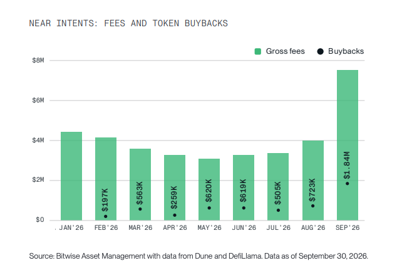Image resolution: width=397 pixels, height=278 pixels.
Task: Click the chart title NEAR INTENTS: FEES AND TOKEN BUYBACKS
Action: click(128, 24)
